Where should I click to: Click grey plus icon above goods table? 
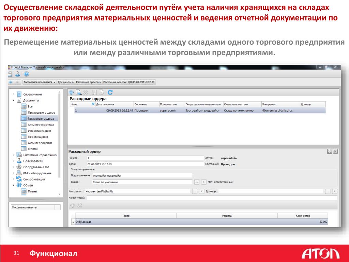point(73,205)
